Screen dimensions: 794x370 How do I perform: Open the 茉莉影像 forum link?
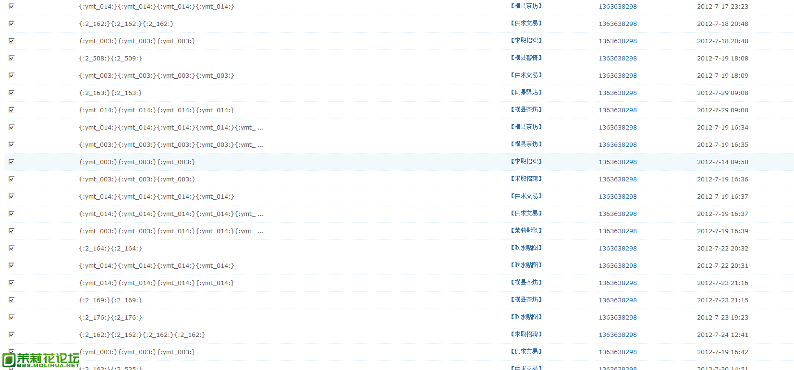click(x=526, y=231)
